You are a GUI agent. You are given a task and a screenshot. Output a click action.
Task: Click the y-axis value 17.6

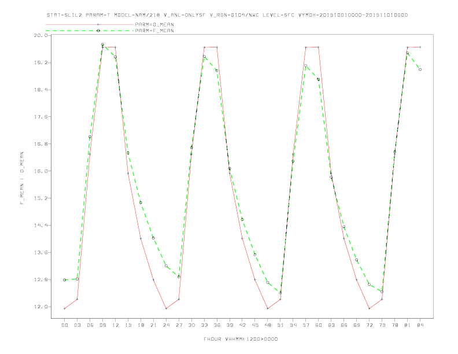tap(40, 117)
